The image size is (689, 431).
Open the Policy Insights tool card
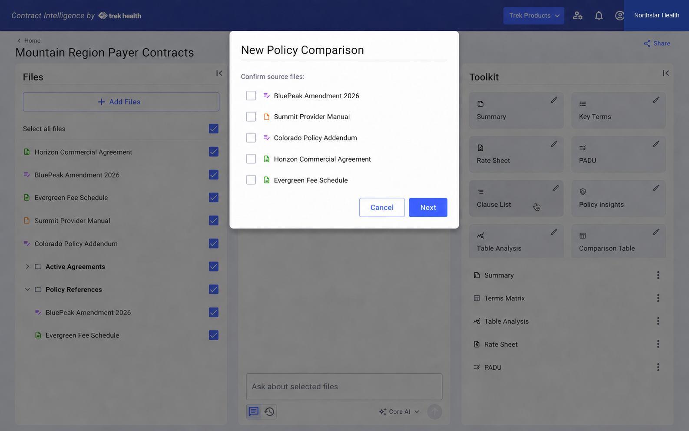(x=619, y=199)
